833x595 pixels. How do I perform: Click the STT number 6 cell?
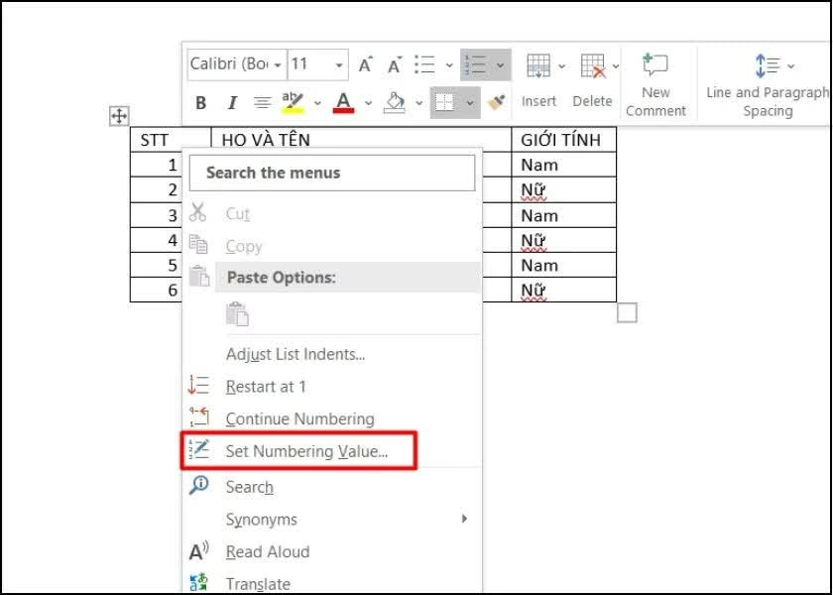(x=157, y=290)
